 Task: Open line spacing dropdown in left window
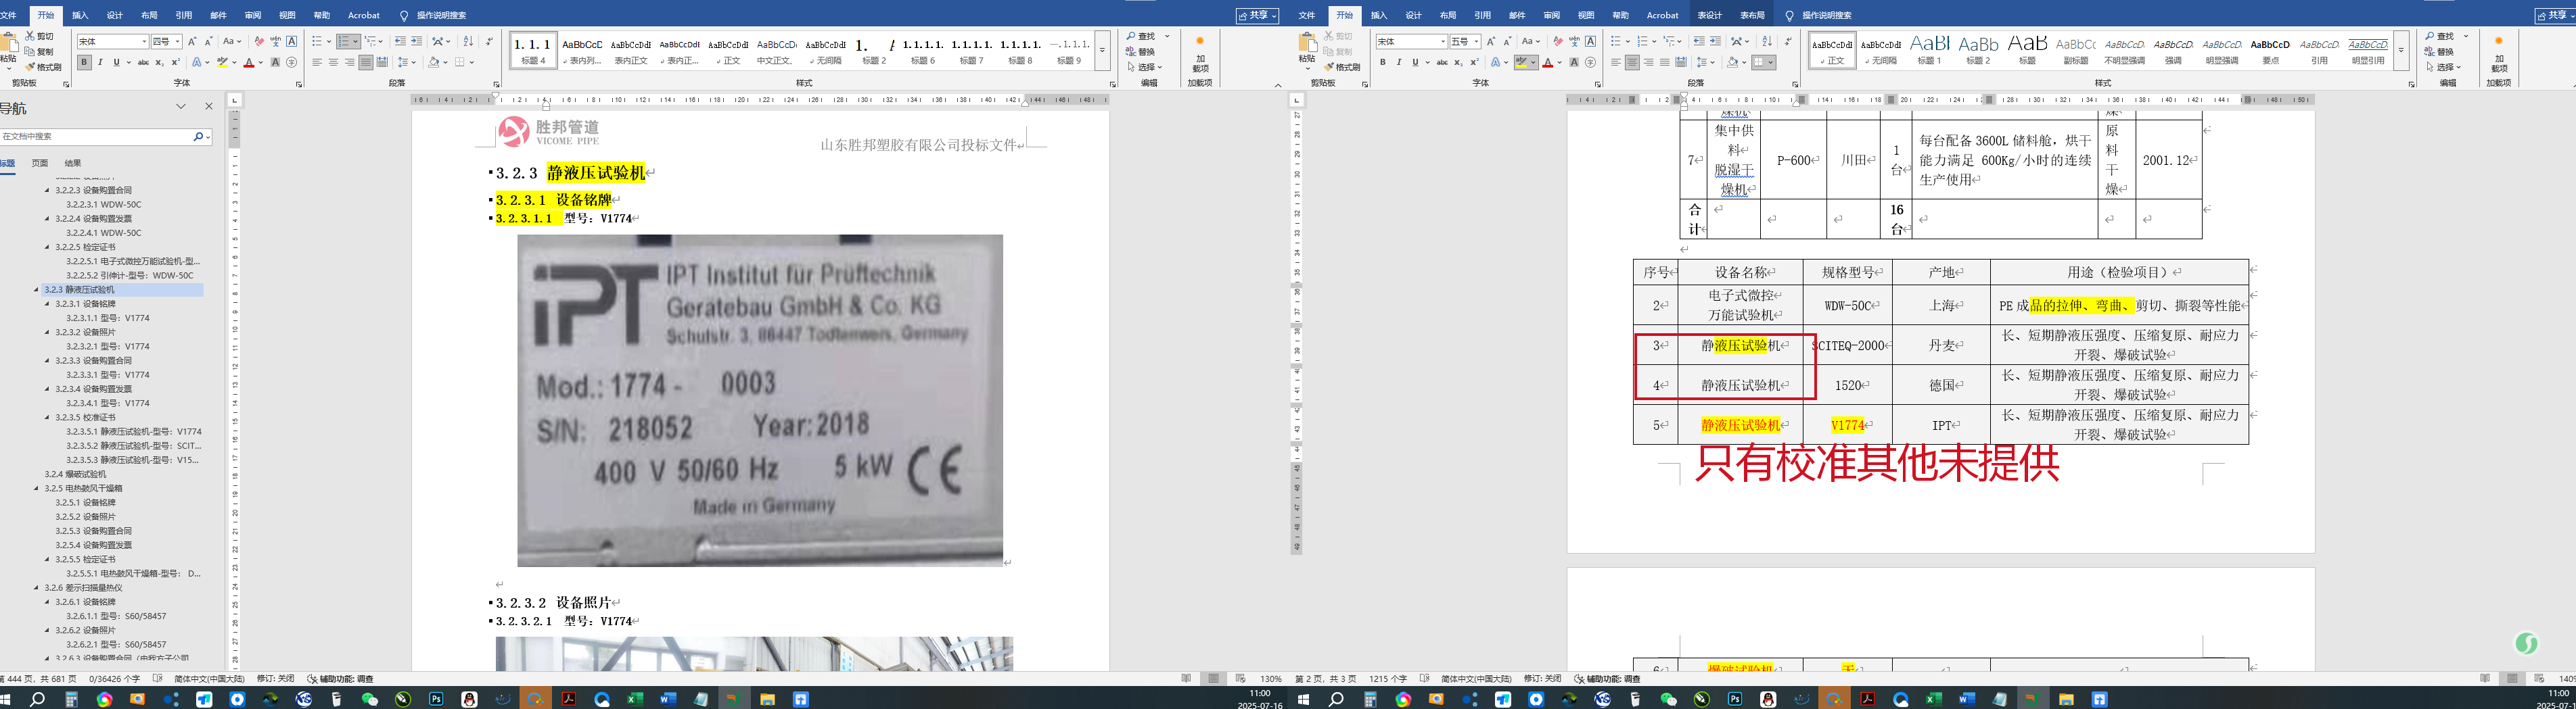point(407,63)
